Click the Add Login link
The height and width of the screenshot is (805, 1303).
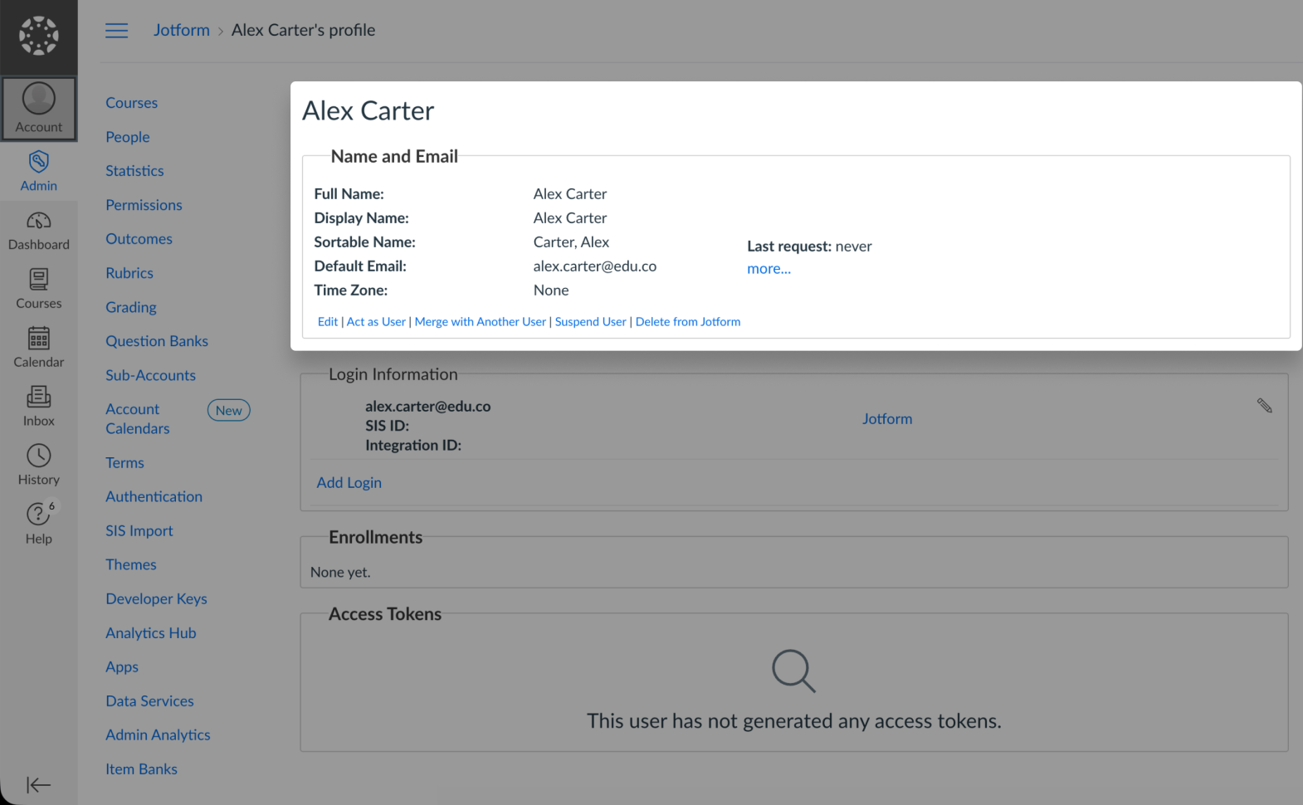point(349,483)
